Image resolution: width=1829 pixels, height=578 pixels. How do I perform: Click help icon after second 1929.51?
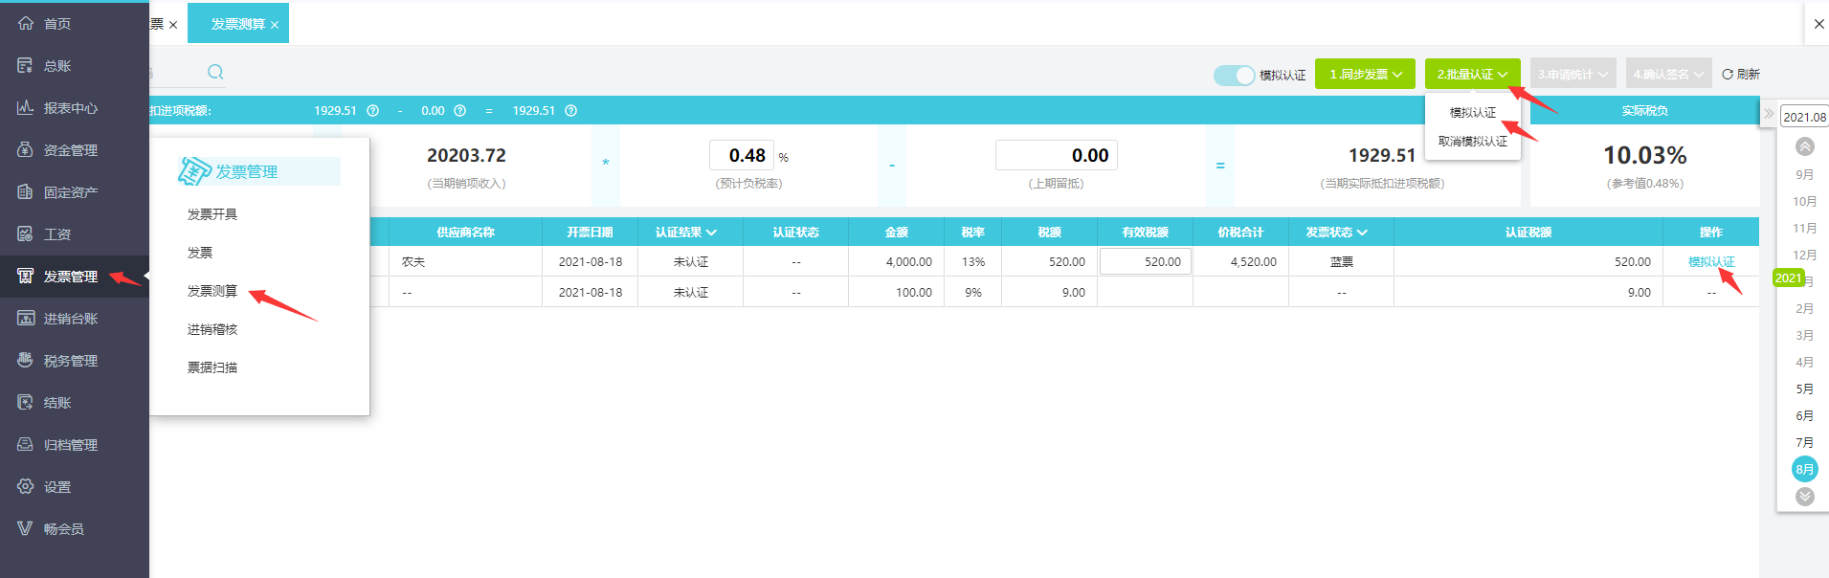[571, 111]
